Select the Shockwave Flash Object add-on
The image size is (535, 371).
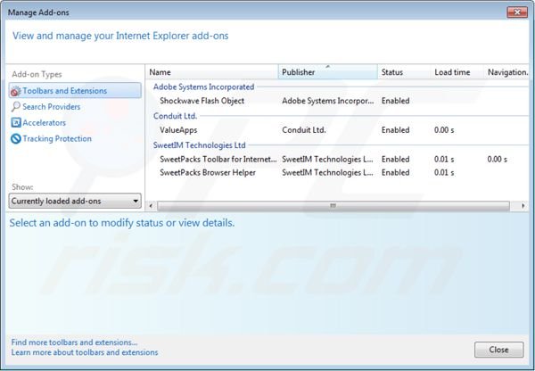337,101
